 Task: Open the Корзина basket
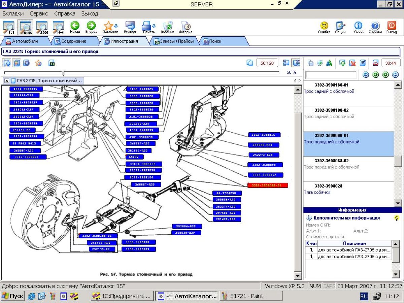tap(168, 27)
